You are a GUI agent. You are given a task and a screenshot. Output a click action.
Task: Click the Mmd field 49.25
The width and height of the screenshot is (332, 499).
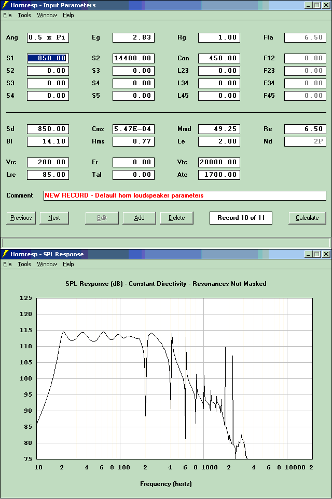219,129
